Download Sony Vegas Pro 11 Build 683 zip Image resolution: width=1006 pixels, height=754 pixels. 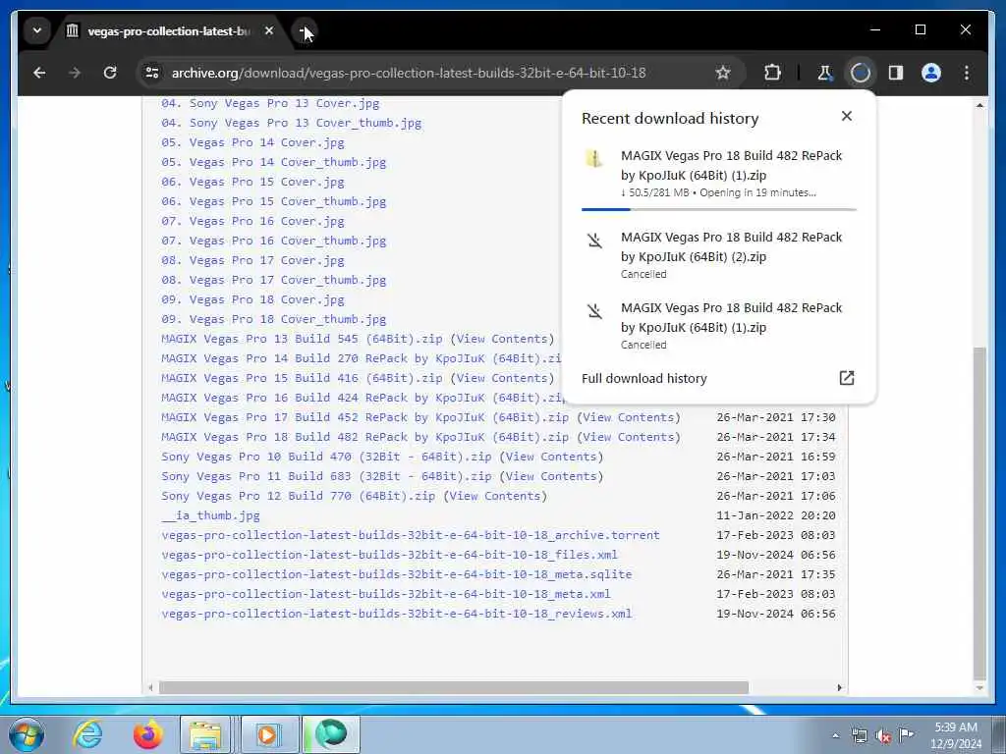pyautogui.click(x=326, y=476)
